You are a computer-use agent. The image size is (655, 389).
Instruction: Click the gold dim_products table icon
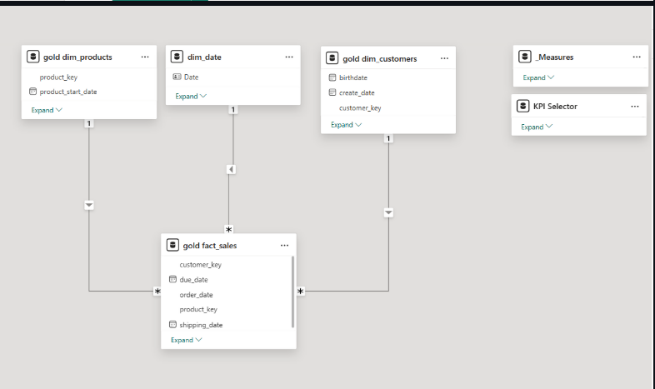33,57
